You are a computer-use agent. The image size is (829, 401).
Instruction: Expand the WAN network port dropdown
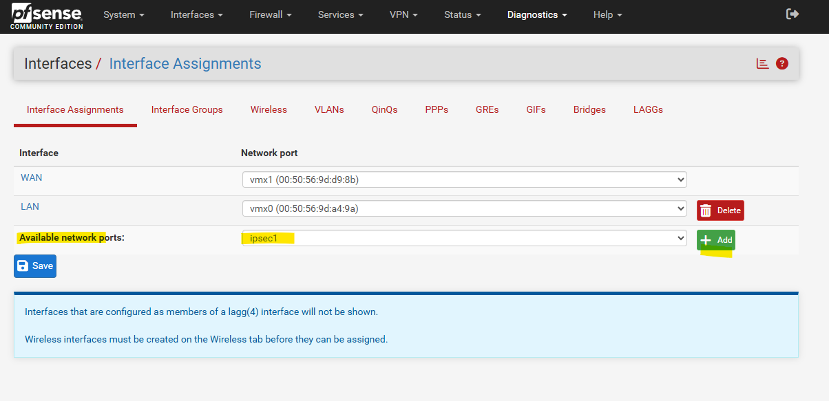tap(464, 180)
